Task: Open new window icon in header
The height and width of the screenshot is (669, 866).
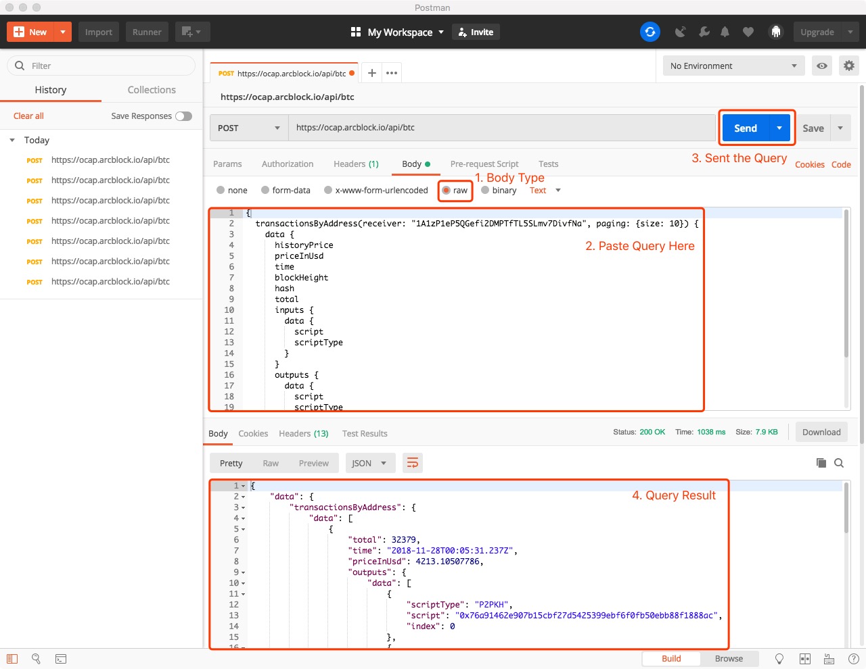Action: [192, 32]
